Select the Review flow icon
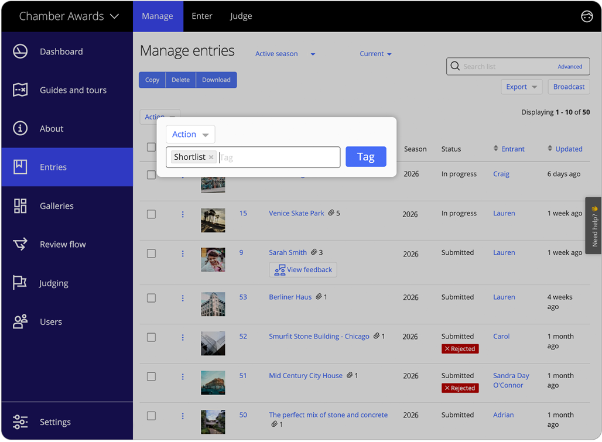 20,244
